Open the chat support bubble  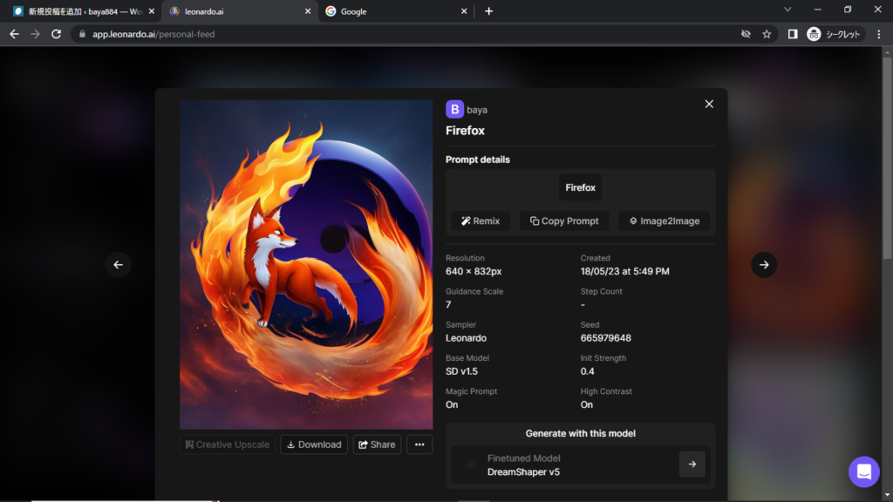863,471
